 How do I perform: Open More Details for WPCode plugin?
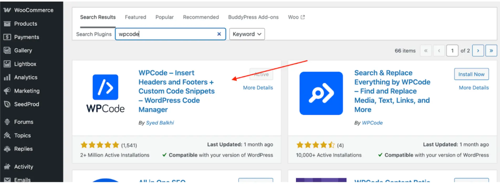[x=258, y=88]
